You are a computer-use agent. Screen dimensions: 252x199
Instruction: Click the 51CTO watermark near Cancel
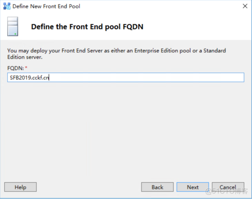click(x=227, y=191)
